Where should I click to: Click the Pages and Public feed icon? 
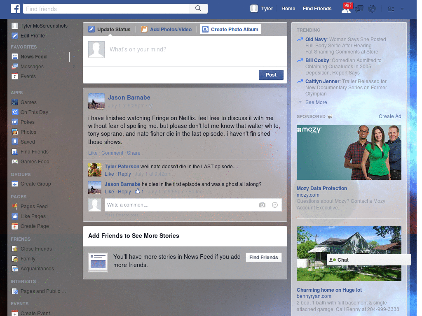pos(15,291)
